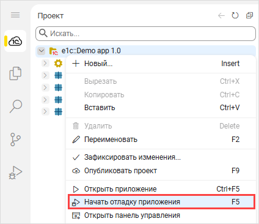Open the version control branch icon
Image resolution: width=259 pixels, height=224 pixels.
15,140
